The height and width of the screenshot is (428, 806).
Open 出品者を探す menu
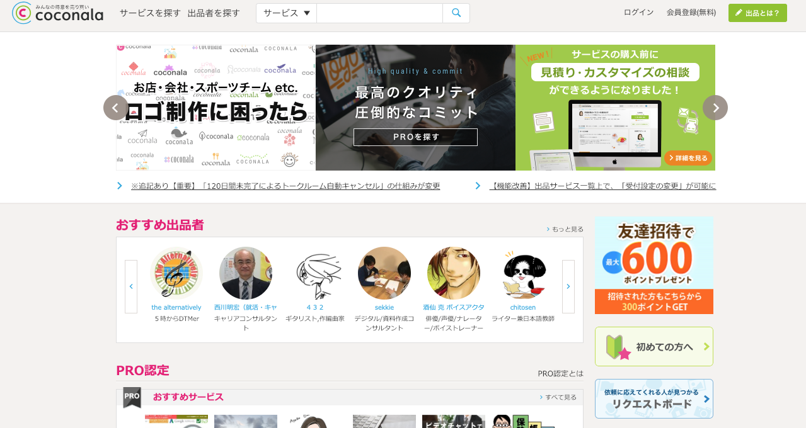pyautogui.click(x=214, y=13)
